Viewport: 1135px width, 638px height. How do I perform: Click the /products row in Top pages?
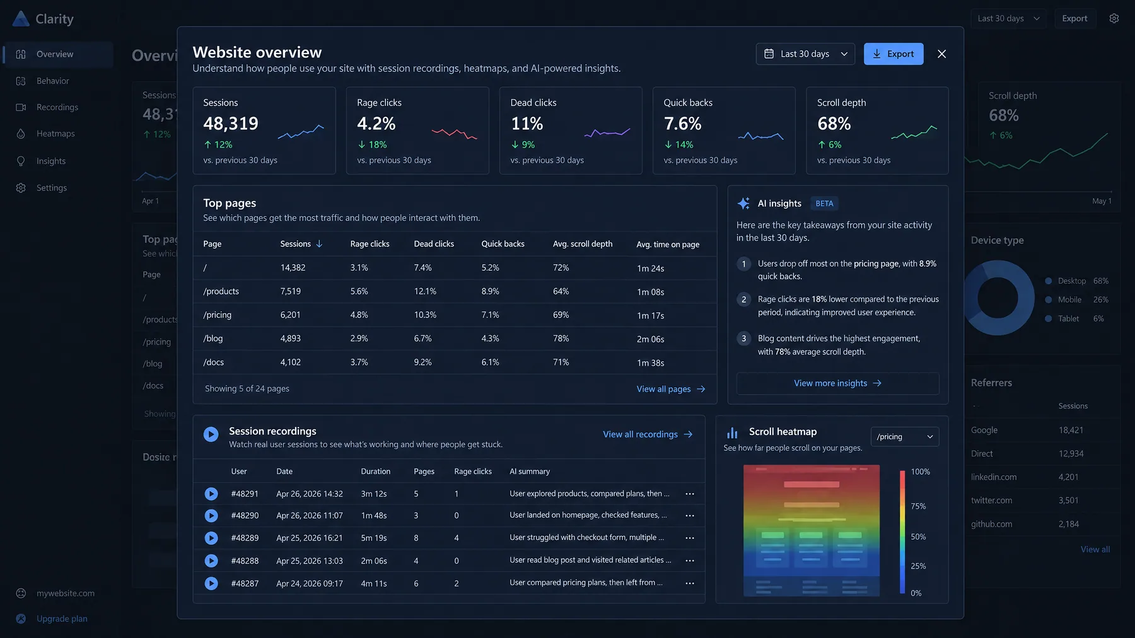pos(455,292)
